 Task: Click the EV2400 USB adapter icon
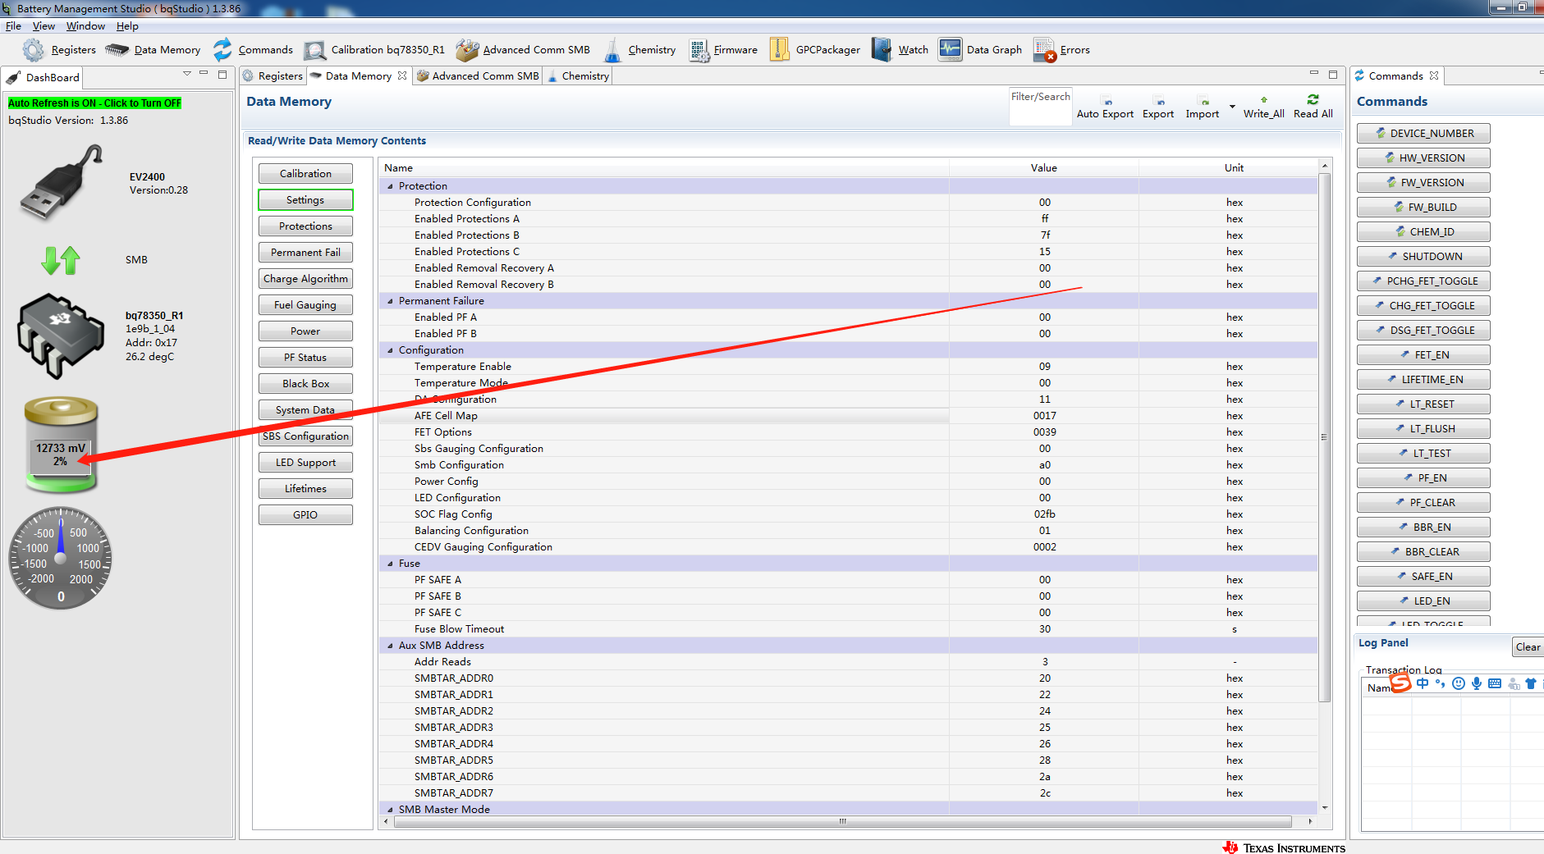click(x=62, y=182)
